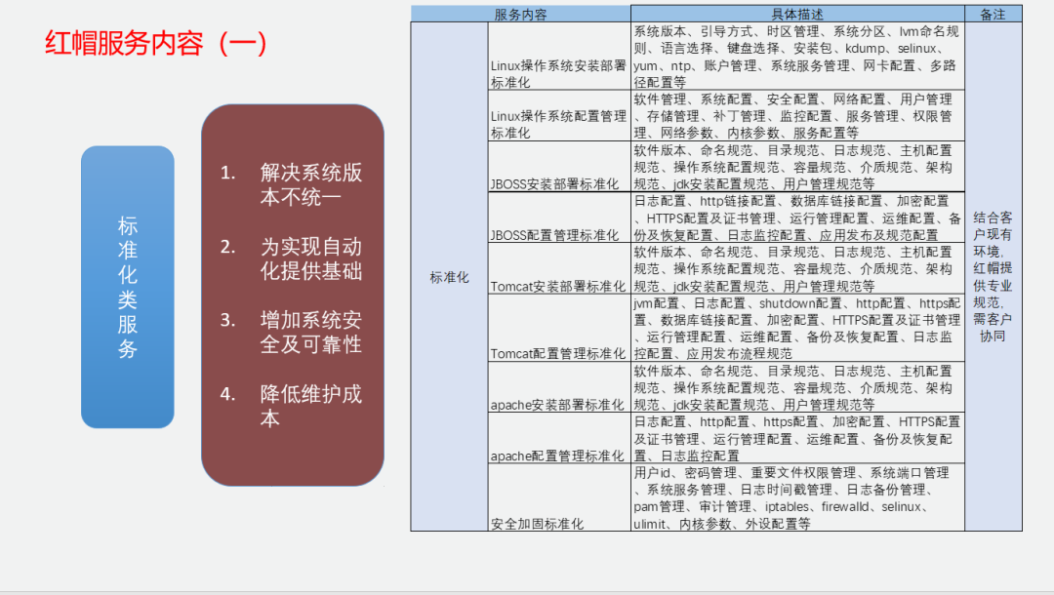Click the Tomcat安装部署标准化 cell
The height and width of the screenshot is (595, 1054).
point(559,268)
